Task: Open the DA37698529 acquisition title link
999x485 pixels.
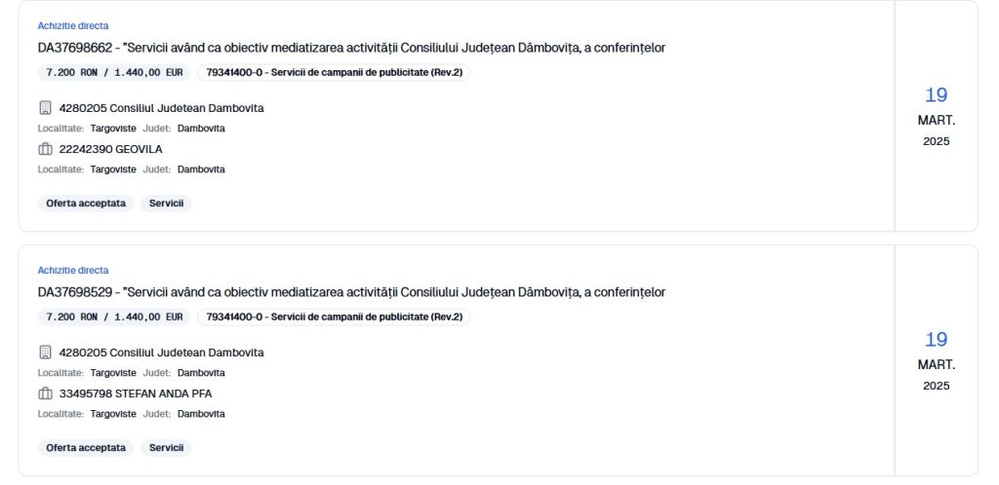Action: point(351,292)
